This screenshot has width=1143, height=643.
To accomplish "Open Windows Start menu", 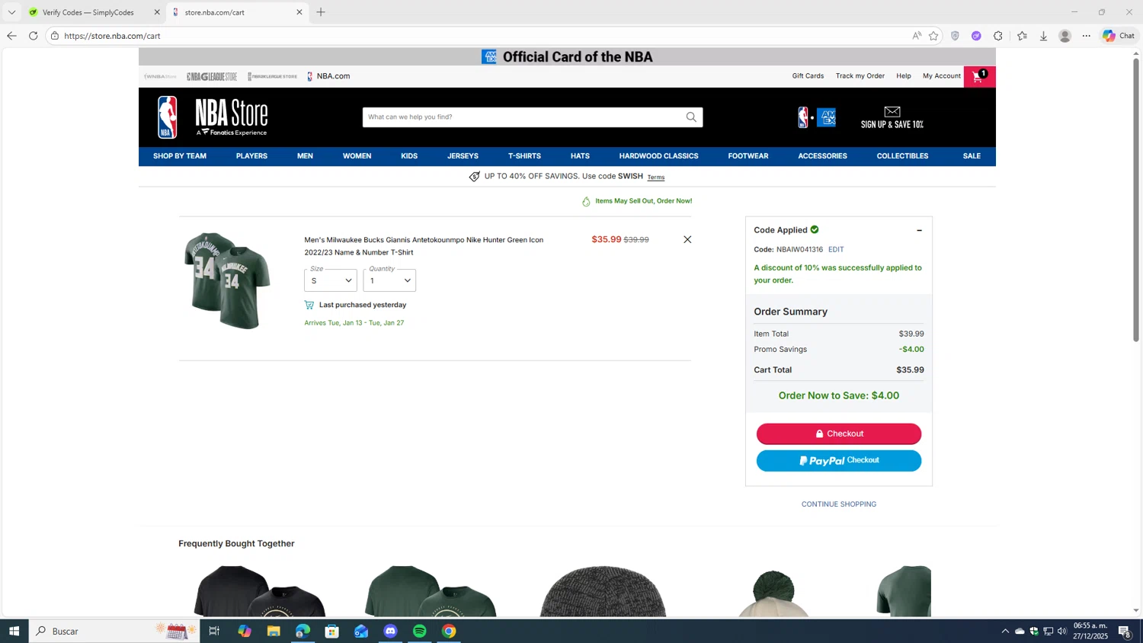I will (14, 631).
